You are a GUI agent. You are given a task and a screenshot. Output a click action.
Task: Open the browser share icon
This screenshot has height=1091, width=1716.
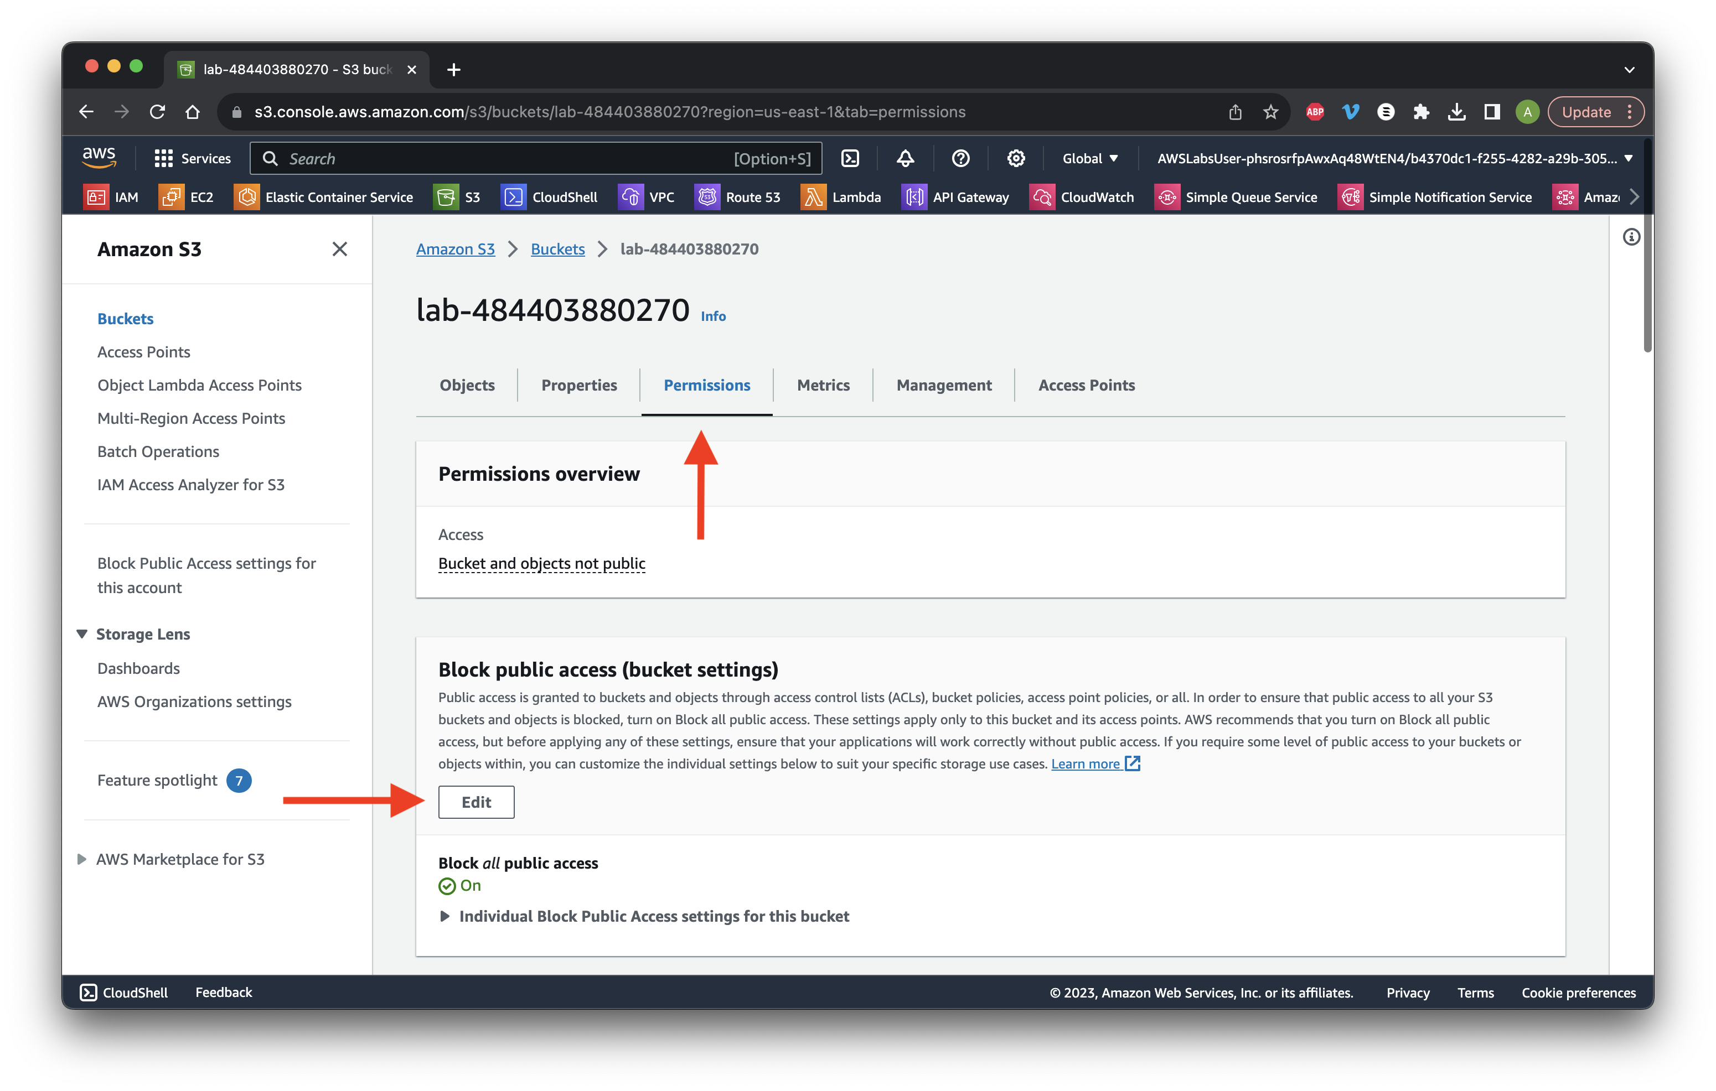[1235, 112]
